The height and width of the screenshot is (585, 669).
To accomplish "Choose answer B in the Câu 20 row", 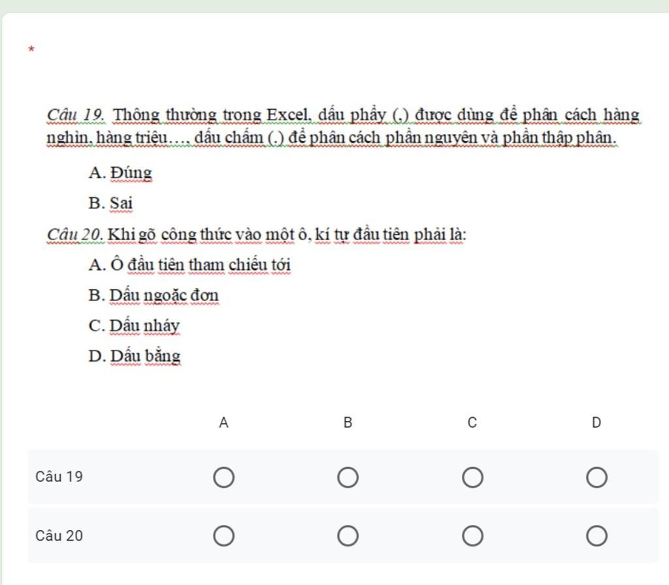I will click(x=348, y=537).
